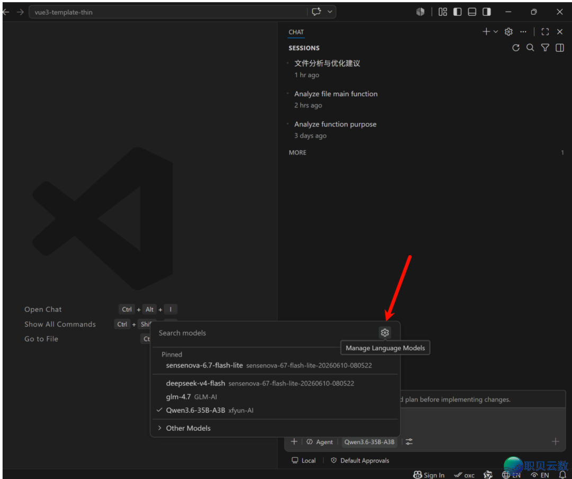572x479 pixels.
Task: Open notifications bell in status bar
Action: tap(562, 475)
